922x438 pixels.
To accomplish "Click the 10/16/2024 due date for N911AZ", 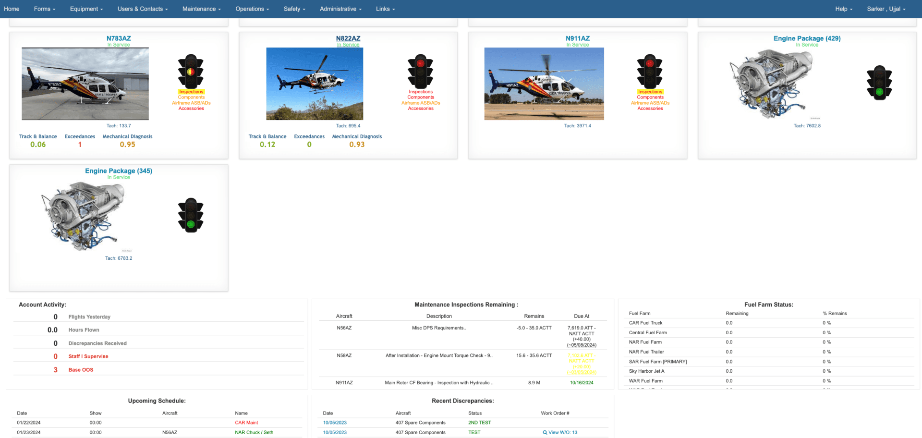I will pyautogui.click(x=581, y=383).
